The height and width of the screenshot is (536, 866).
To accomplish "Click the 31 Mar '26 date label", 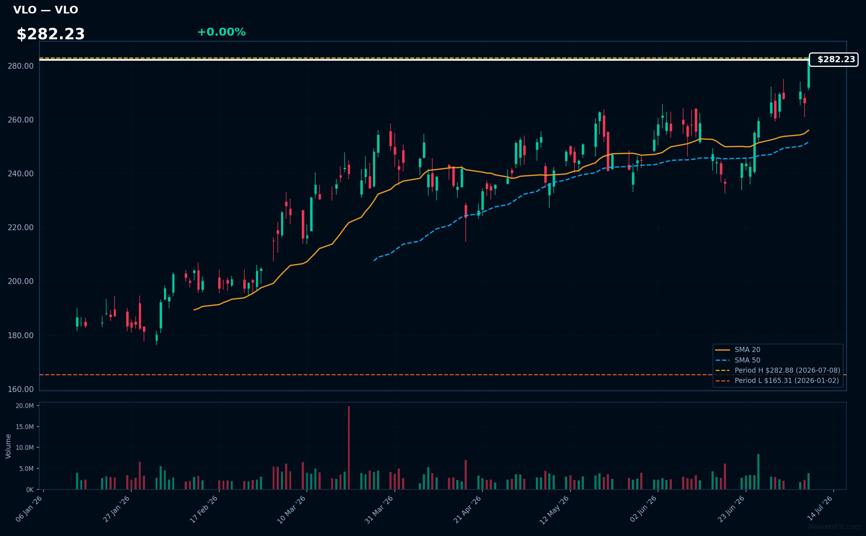I will coord(380,509).
